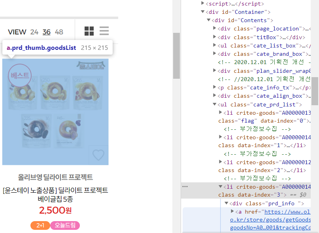Viewport: 319px width, 233px height.
Task: Click the page vertical scrollbar thumb
Action: tap(176, 56)
